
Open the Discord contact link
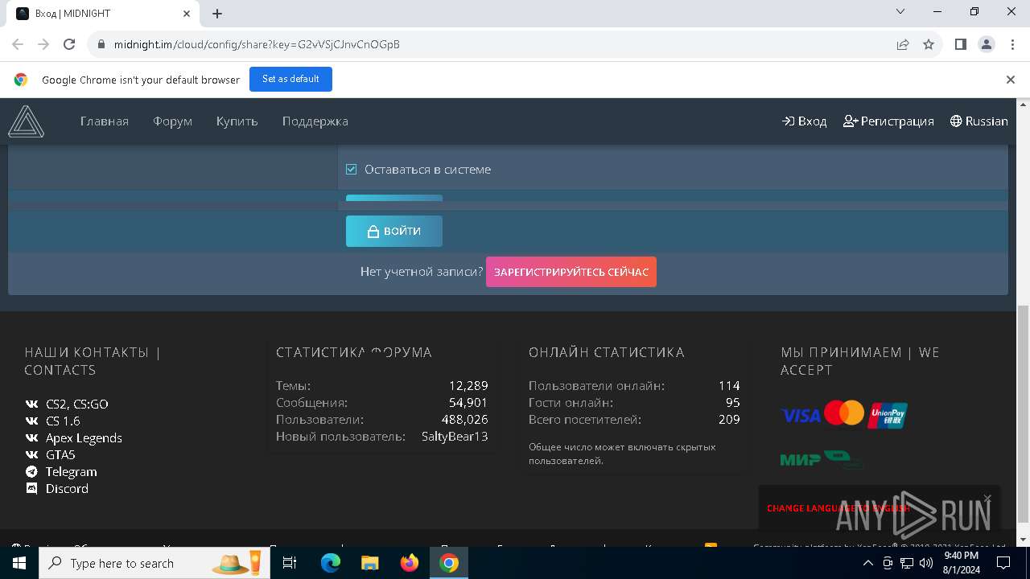pos(67,489)
